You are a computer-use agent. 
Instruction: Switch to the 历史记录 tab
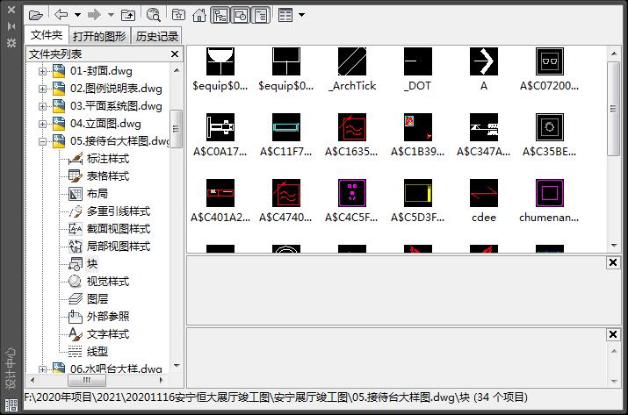(156, 36)
